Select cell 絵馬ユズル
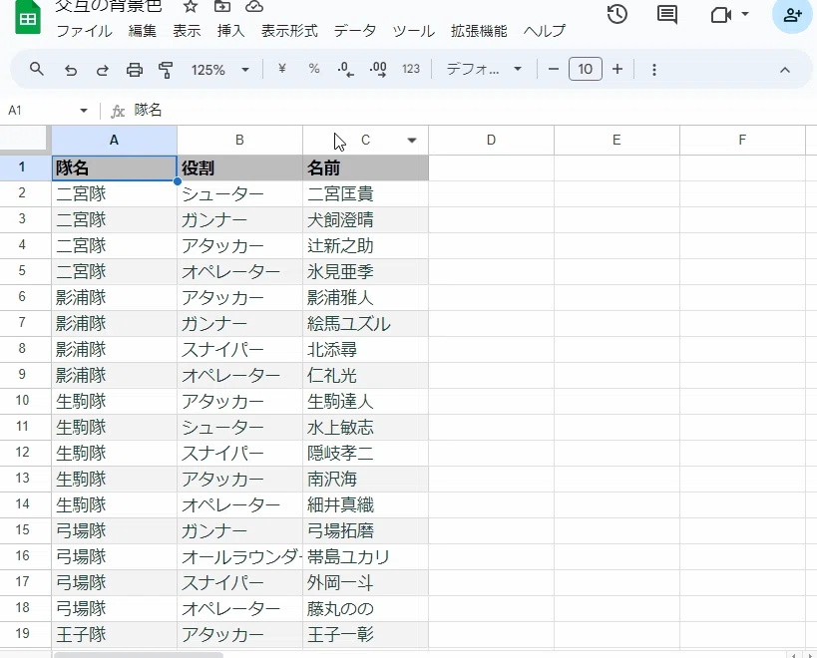The height and width of the screenshot is (658, 817). pyautogui.click(x=365, y=324)
